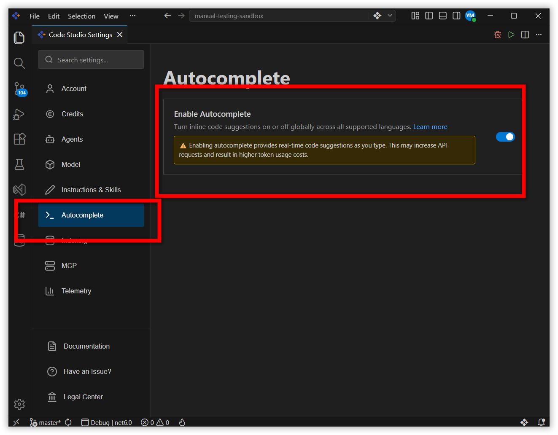This screenshot has width=558, height=435.
Task: Open the View menu
Action: coord(111,16)
